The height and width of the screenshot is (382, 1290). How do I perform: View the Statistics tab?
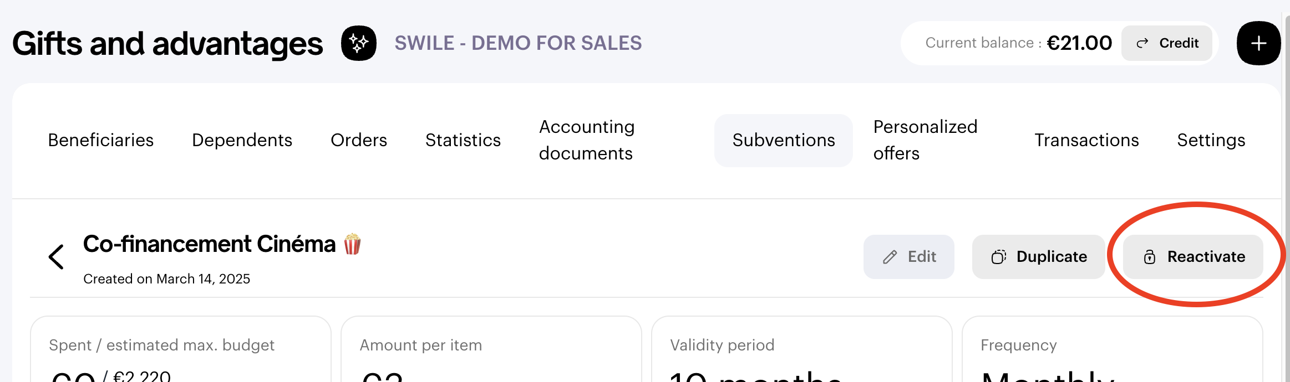(x=463, y=140)
